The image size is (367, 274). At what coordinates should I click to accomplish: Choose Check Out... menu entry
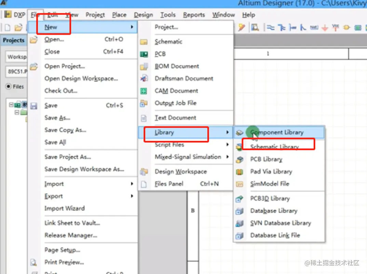tap(82, 91)
